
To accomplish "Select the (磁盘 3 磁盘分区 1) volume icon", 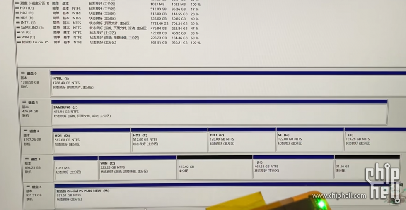I will click(x=17, y=3).
